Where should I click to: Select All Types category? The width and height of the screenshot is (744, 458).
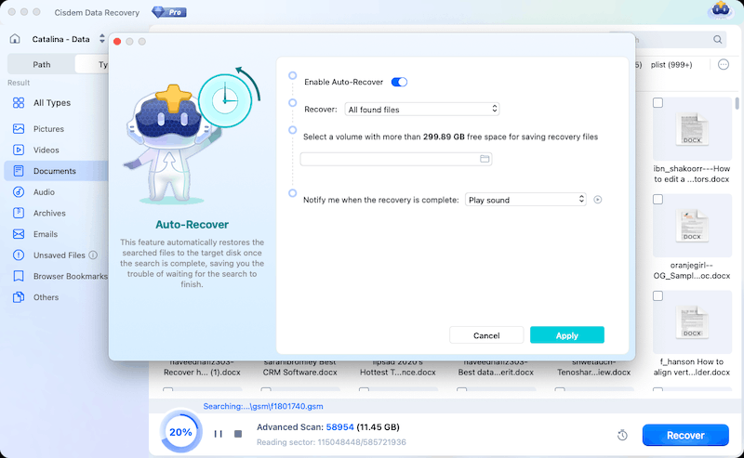pyautogui.click(x=52, y=103)
